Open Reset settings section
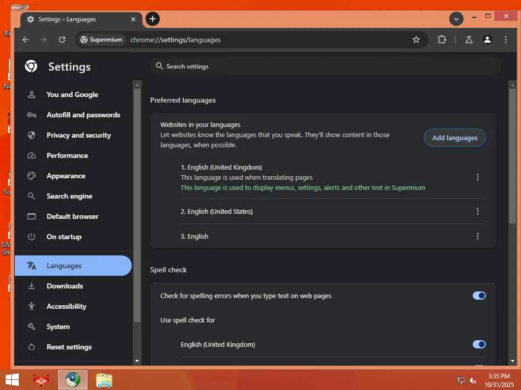Image resolution: width=521 pixels, height=390 pixels. (x=69, y=347)
